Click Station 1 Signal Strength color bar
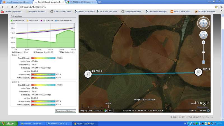 (43, 58)
